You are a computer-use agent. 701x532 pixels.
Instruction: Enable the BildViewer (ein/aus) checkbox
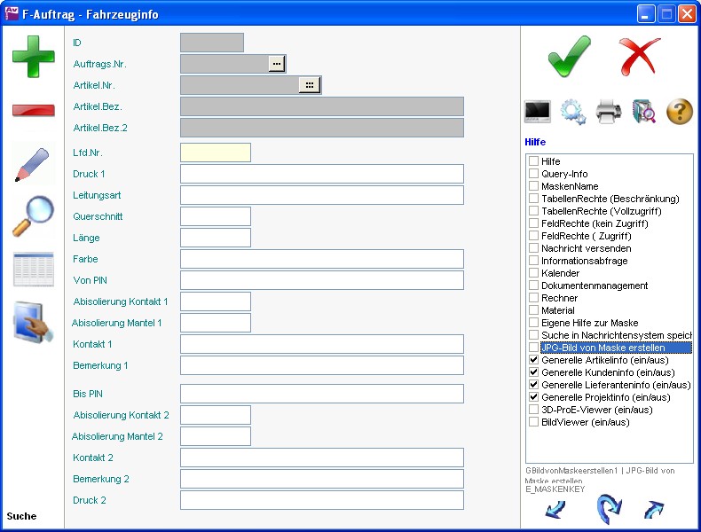coord(534,423)
